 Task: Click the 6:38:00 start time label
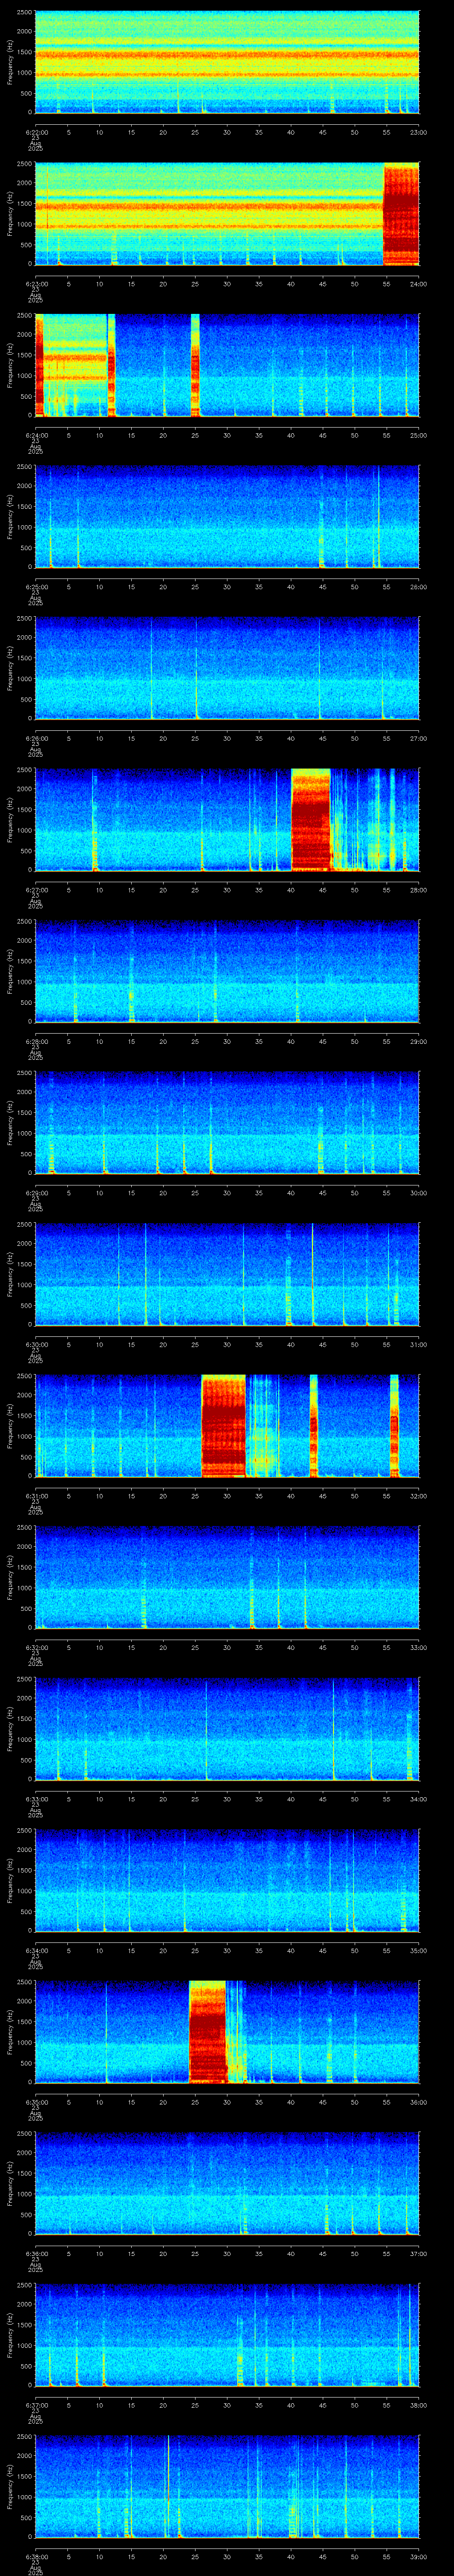tap(36, 2556)
